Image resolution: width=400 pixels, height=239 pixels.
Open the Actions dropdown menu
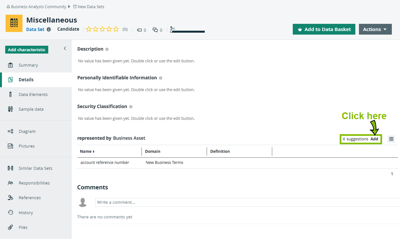[x=375, y=29]
